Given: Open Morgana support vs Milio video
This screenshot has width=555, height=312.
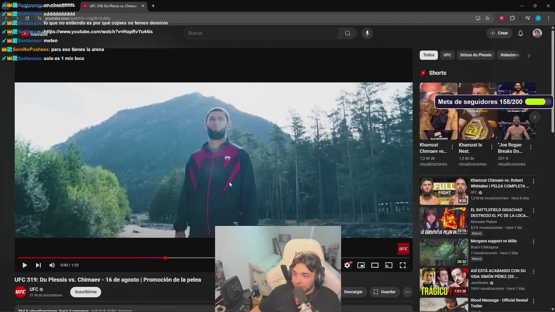Looking at the screenshot, I should coord(444,252).
